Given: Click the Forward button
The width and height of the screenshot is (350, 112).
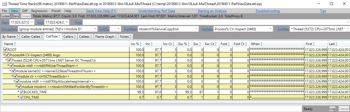Looking at the screenshot, I should point(26,16).
